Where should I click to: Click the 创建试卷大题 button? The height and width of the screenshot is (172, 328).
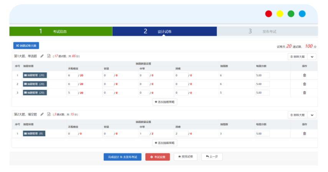click(x=26, y=46)
